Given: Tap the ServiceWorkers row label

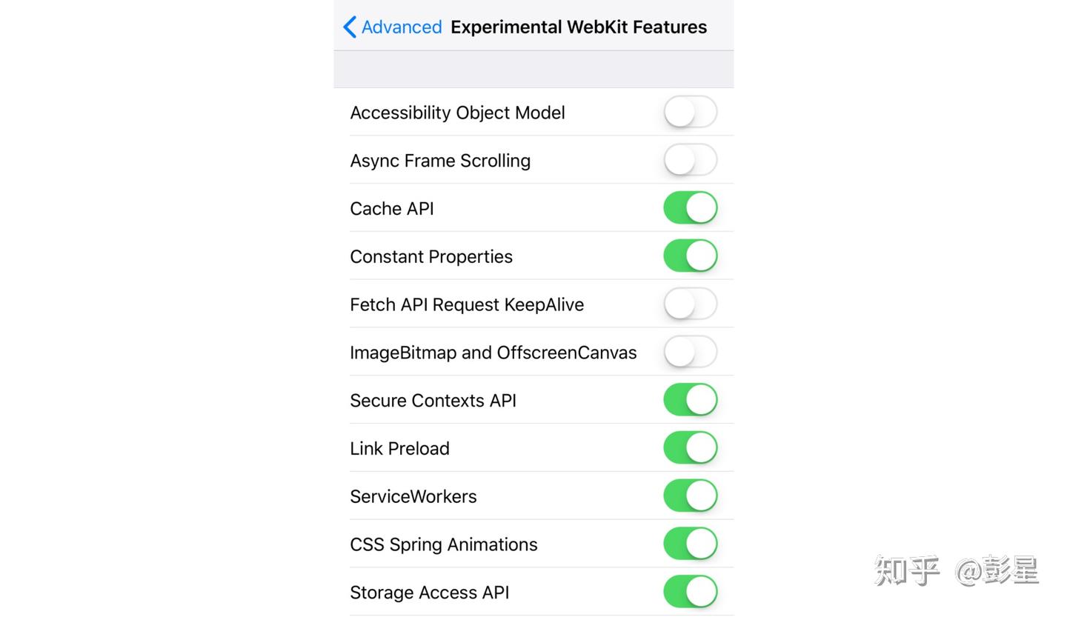Looking at the screenshot, I should [413, 496].
